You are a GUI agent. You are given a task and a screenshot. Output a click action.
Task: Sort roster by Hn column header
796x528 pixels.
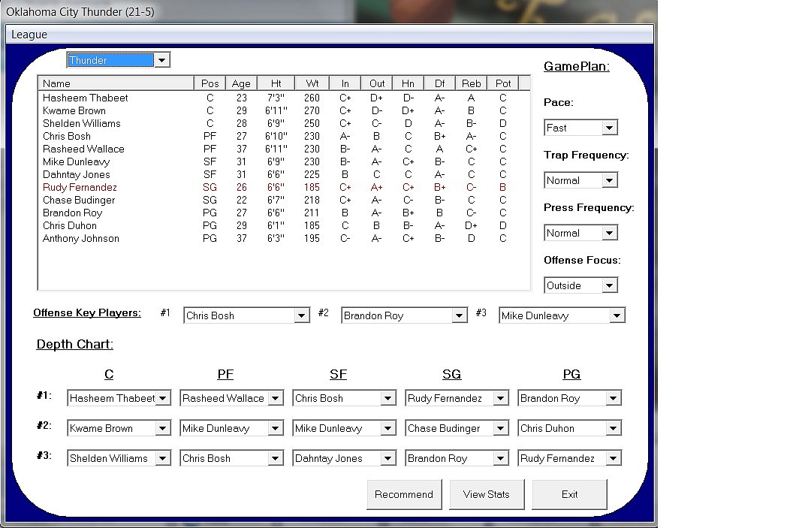[409, 83]
